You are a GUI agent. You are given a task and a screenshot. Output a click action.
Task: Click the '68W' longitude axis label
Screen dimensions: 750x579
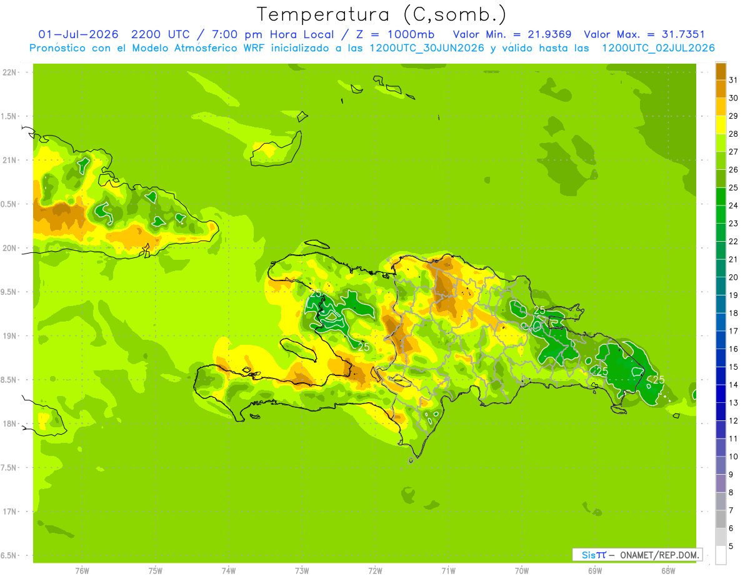pos(668,571)
